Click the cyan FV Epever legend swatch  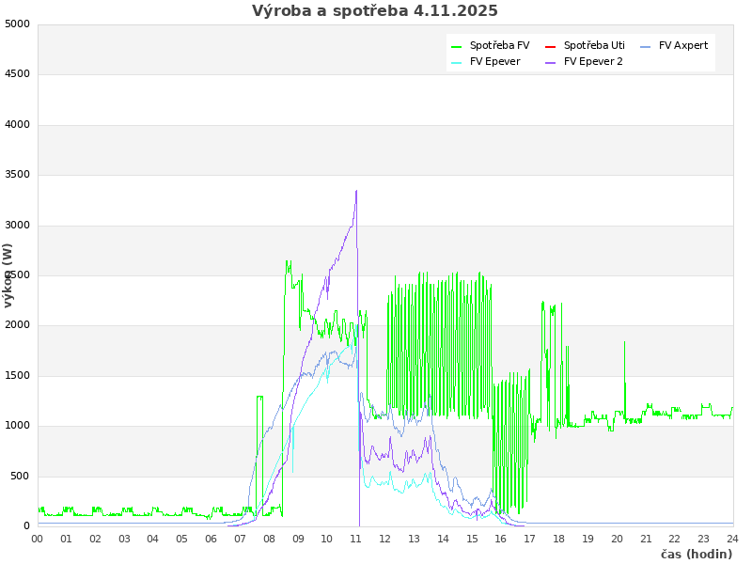coord(457,62)
